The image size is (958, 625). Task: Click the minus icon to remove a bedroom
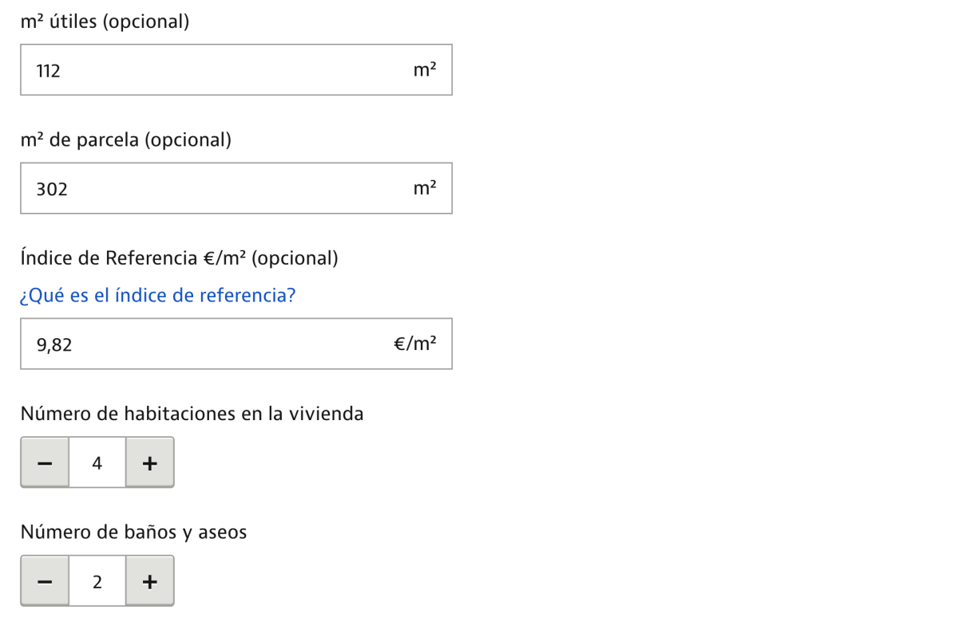tap(45, 462)
